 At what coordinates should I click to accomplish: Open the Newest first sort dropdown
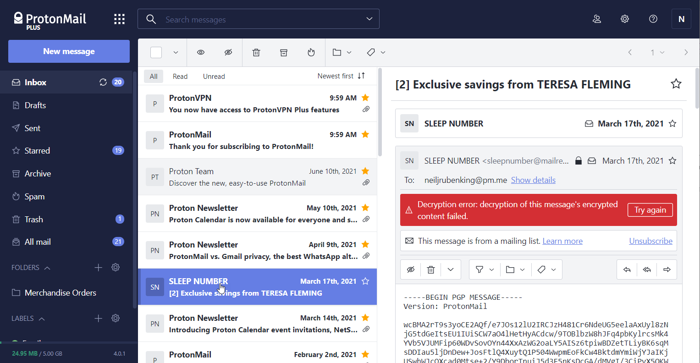pos(341,76)
